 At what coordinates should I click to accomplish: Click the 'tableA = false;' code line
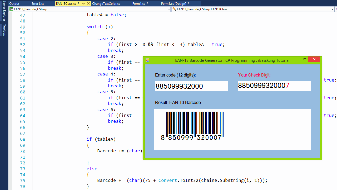click(106, 15)
